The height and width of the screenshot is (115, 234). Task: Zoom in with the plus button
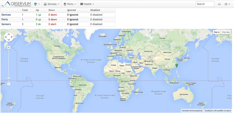(x=9, y=48)
